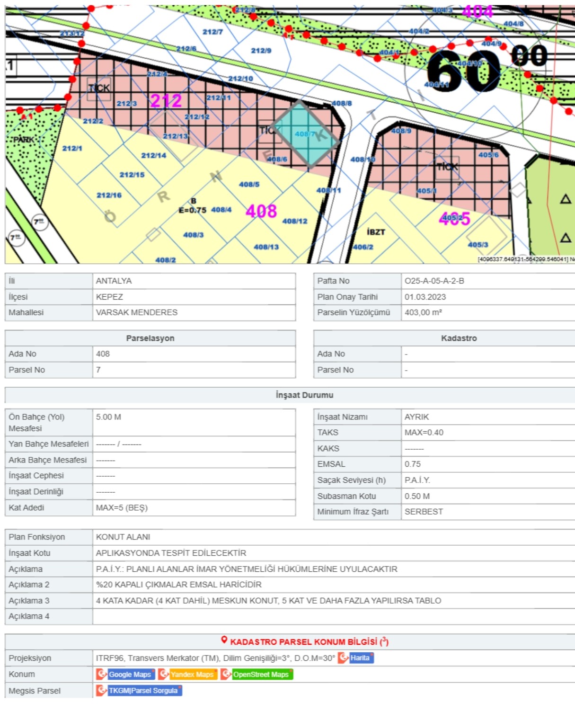Click the location pin in KADASTRO PARSEL header

[x=224, y=641]
